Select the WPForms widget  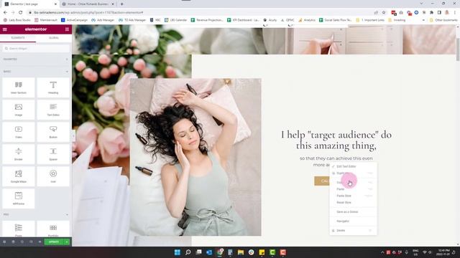[19, 199]
